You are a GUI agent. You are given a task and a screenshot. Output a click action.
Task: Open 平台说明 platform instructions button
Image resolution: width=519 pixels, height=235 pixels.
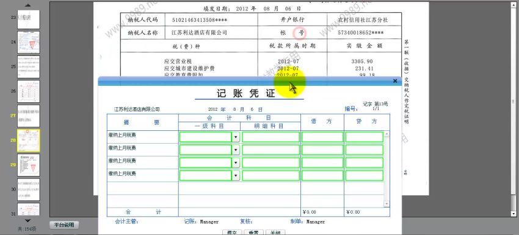tap(64, 225)
